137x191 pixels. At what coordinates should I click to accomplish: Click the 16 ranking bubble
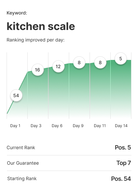(38, 70)
